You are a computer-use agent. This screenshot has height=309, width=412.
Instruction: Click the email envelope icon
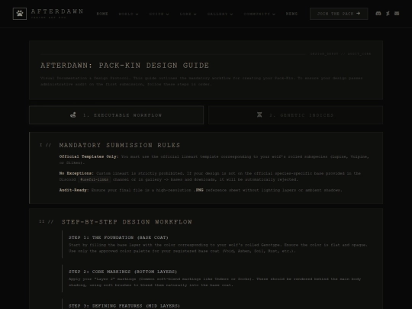click(397, 14)
